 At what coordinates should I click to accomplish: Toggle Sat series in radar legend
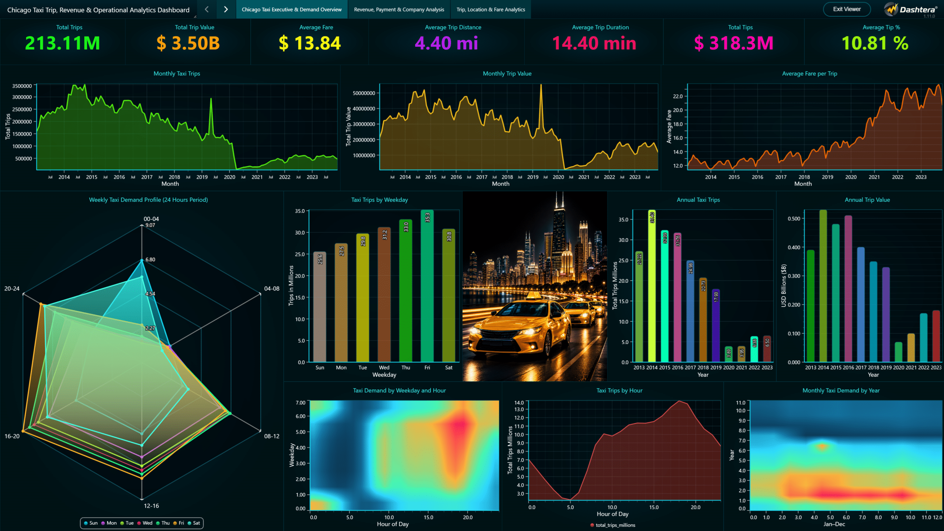(x=194, y=523)
